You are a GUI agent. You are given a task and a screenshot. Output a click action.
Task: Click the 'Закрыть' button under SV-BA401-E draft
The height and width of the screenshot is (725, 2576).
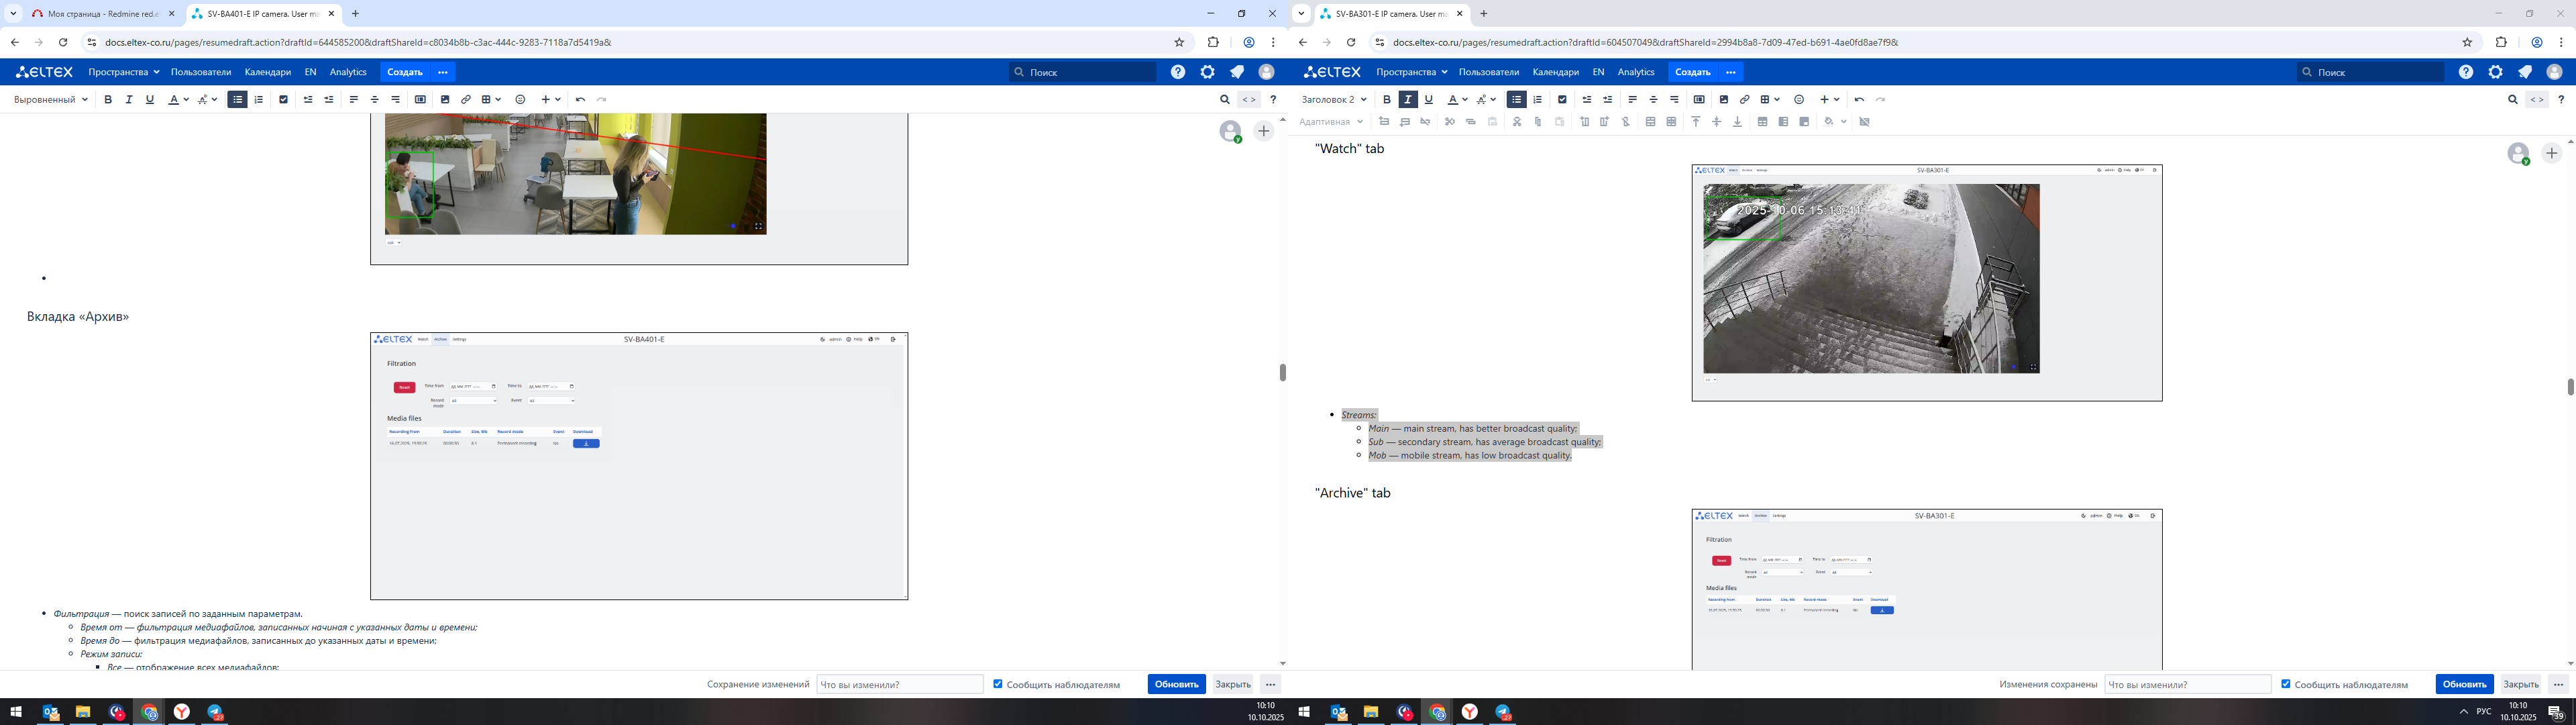coord(1232,684)
